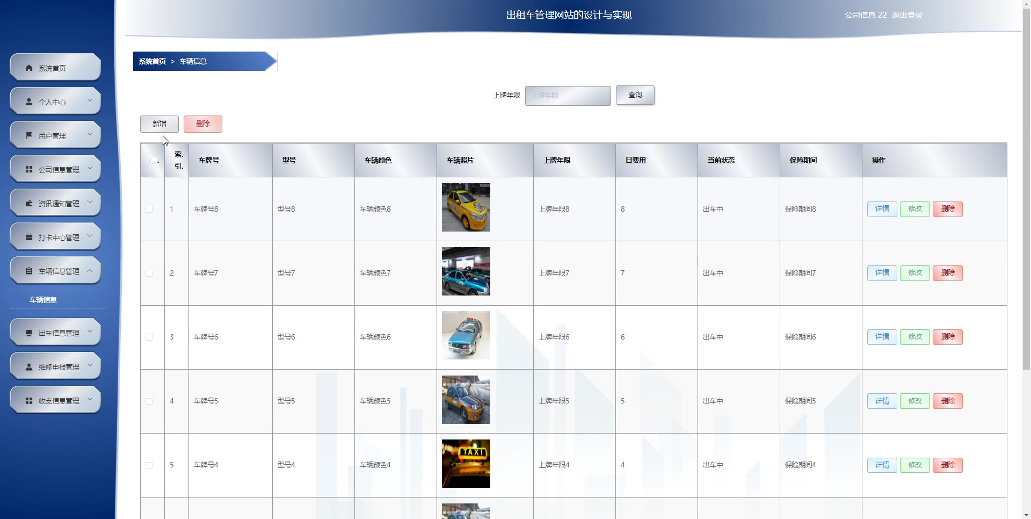Screen dimensions: 1031x519
Task: Click the 车辆信息 breadcrumb text
Action: click(193, 61)
